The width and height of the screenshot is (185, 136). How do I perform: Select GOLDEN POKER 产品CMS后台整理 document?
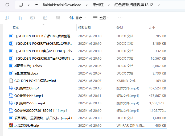coord(88,36)
